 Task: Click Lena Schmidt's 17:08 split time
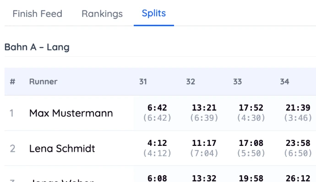[251, 143]
